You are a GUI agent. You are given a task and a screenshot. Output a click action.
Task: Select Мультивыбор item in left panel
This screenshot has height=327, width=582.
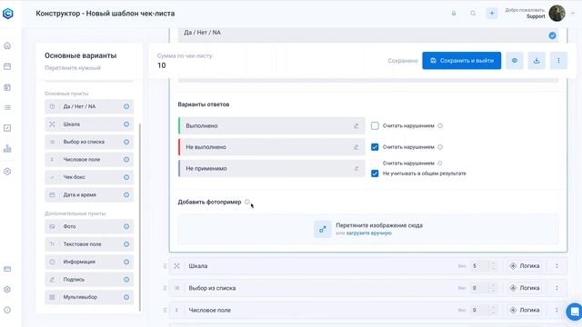[89, 297]
